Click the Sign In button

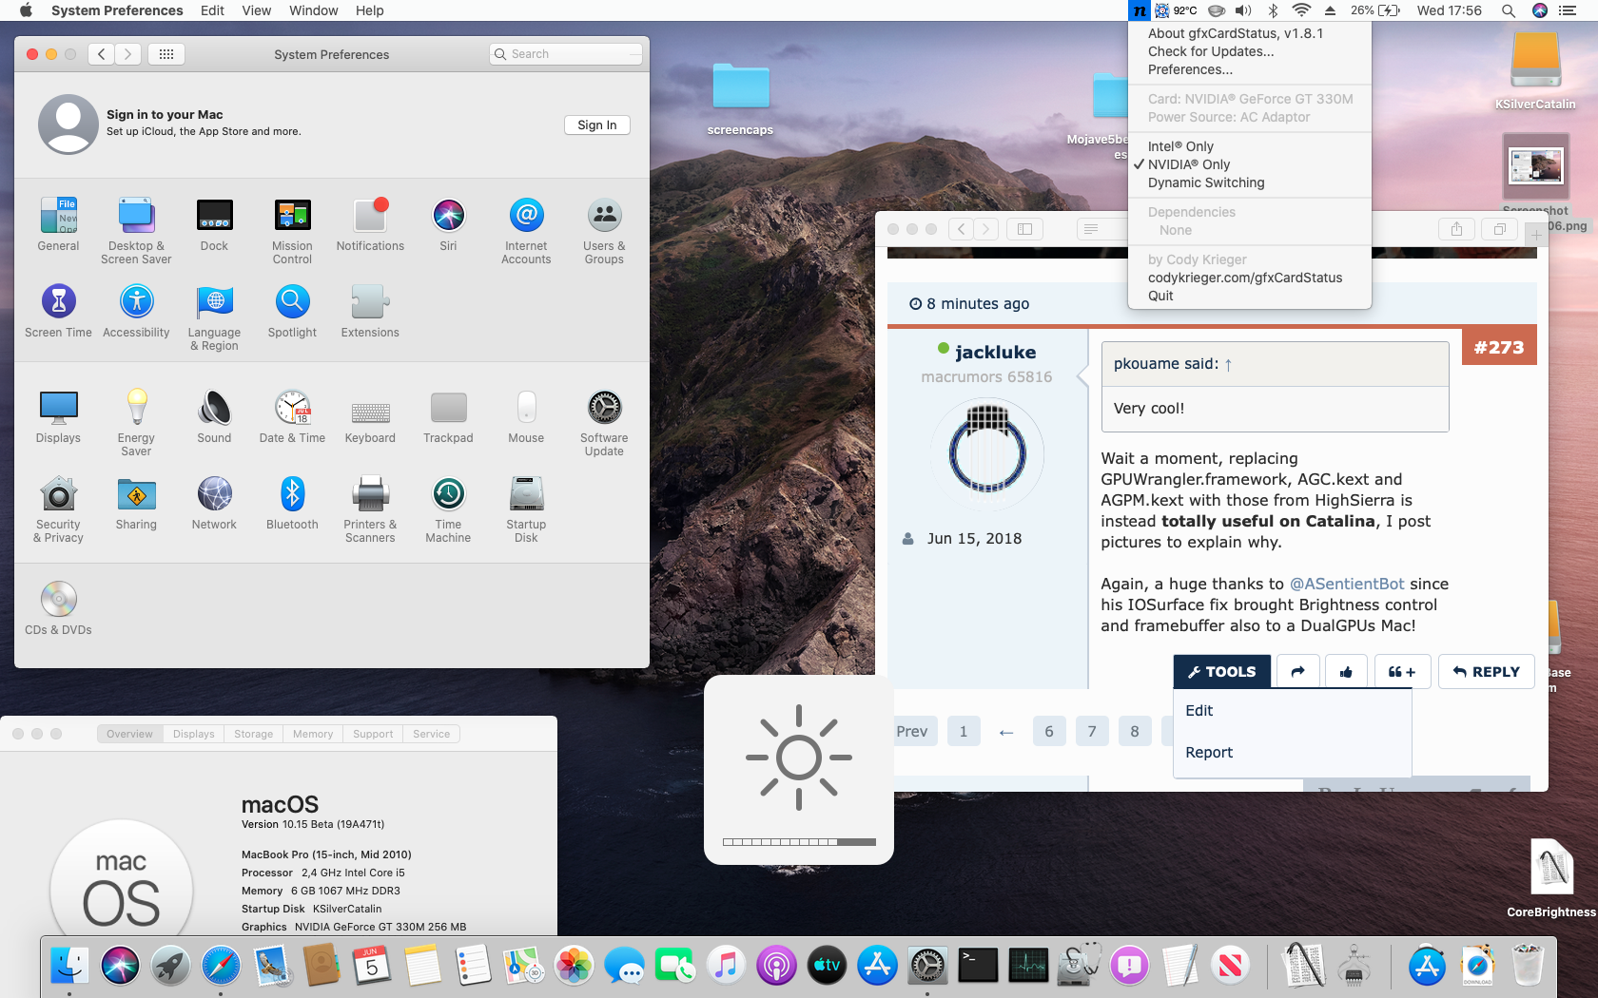(x=597, y=125)
